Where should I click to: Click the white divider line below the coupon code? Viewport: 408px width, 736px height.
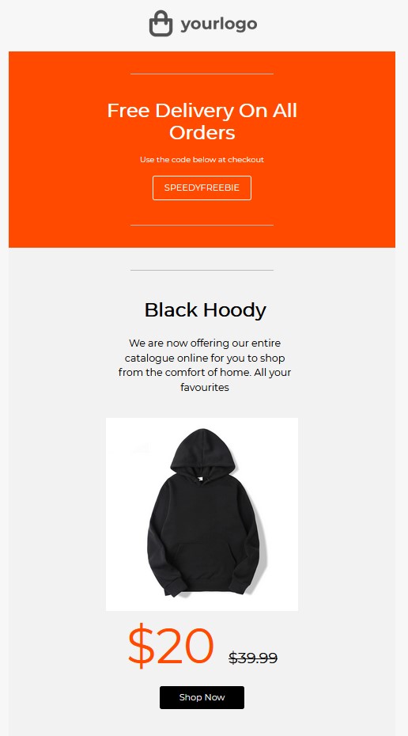point(202,226)
